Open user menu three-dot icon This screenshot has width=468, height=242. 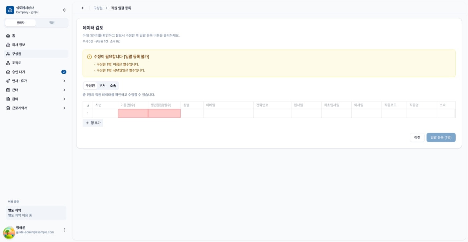(x=64, y=230)
